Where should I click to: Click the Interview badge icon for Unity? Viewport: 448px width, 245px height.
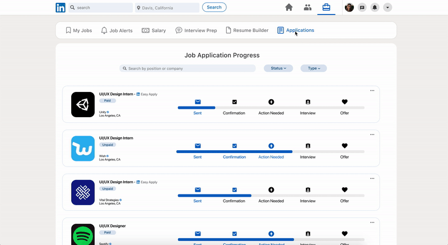[x=308, y=102]
